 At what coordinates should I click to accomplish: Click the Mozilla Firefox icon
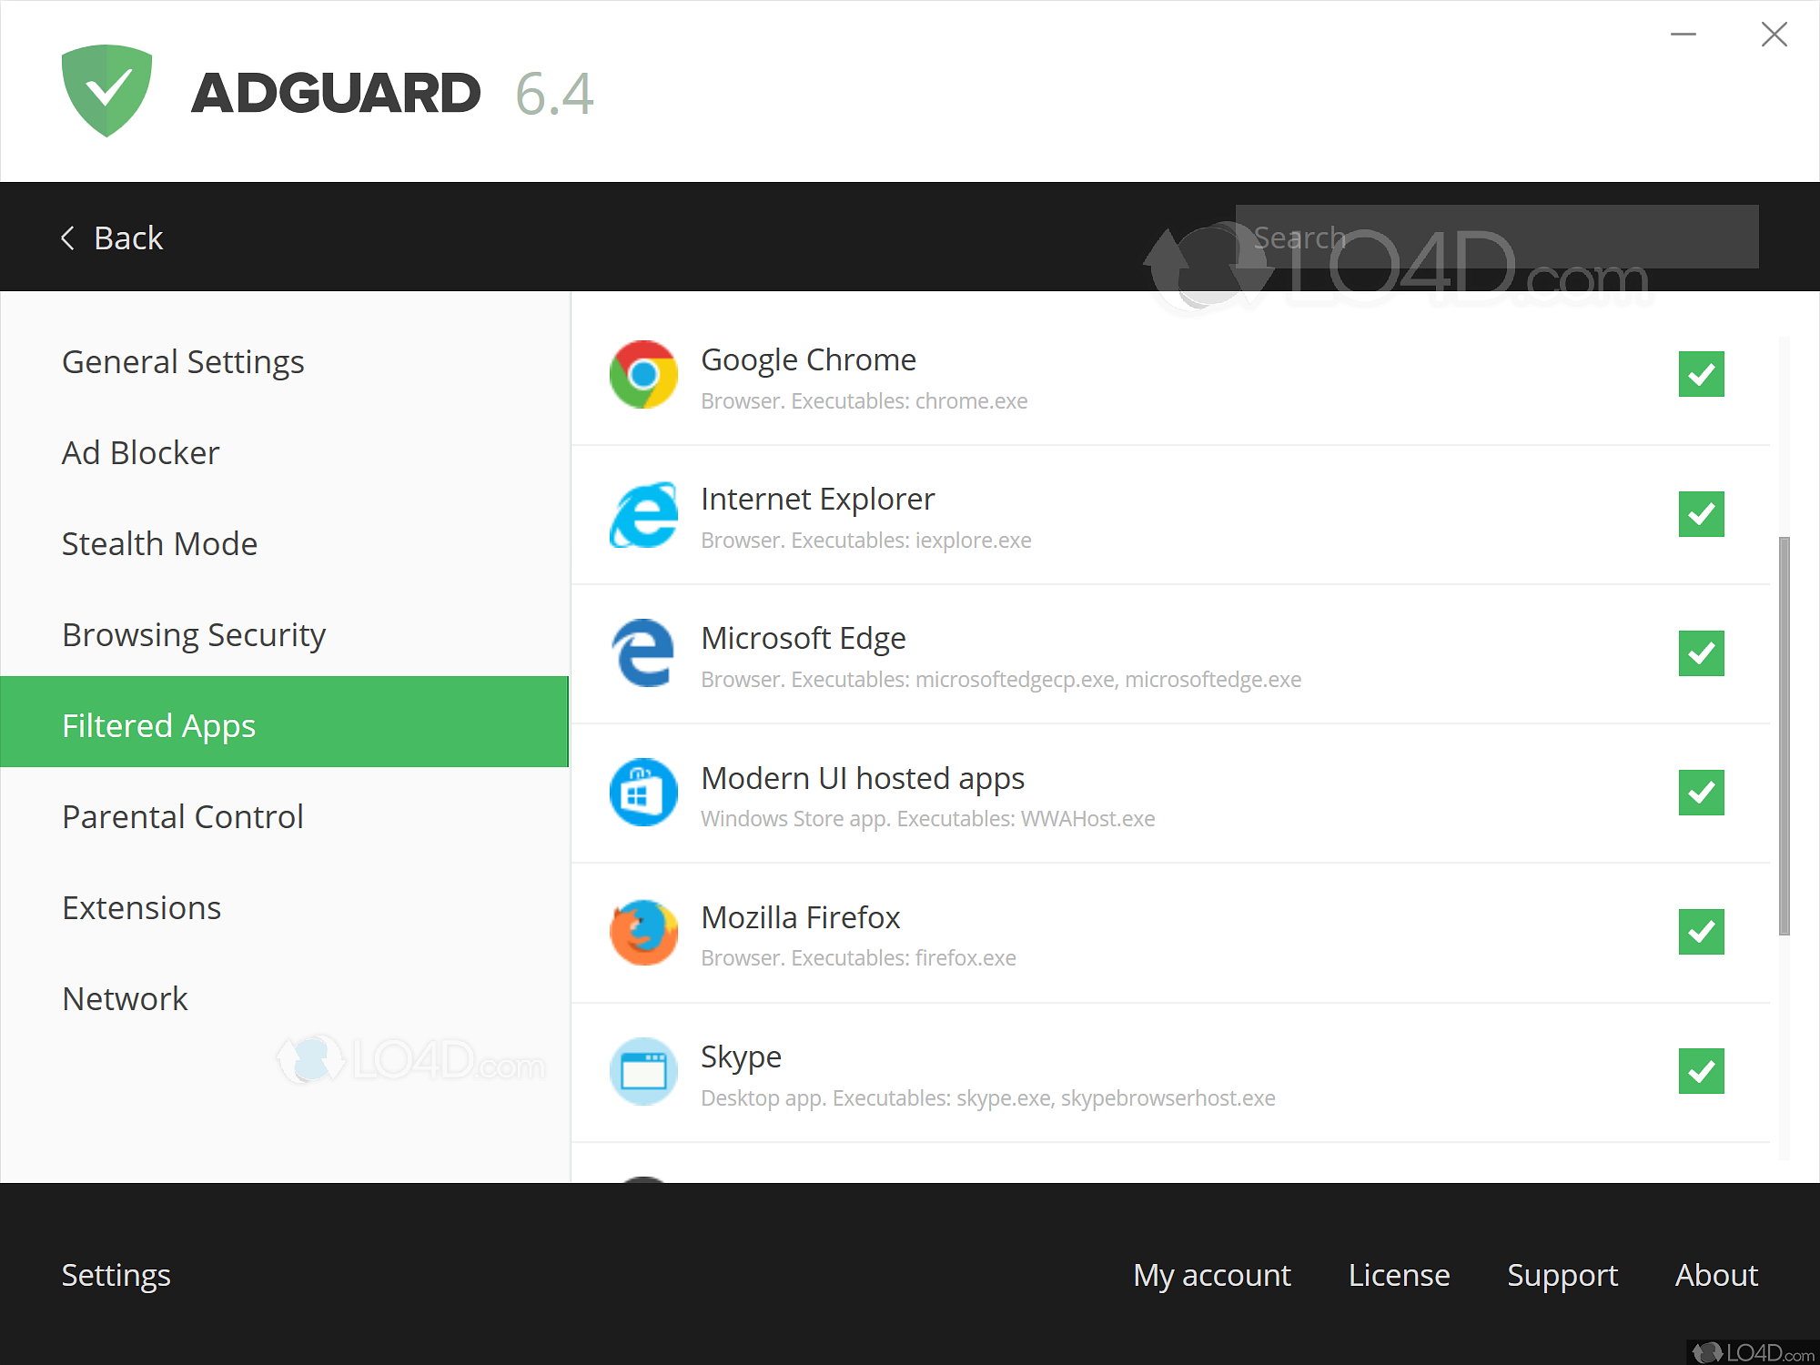click(x=643, y=933)
